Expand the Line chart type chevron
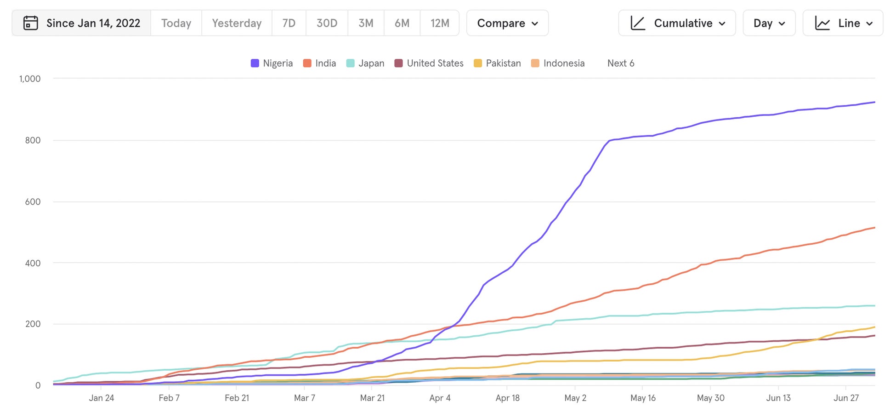This screenshot has height=413, width=896. [x=869, y=23]
